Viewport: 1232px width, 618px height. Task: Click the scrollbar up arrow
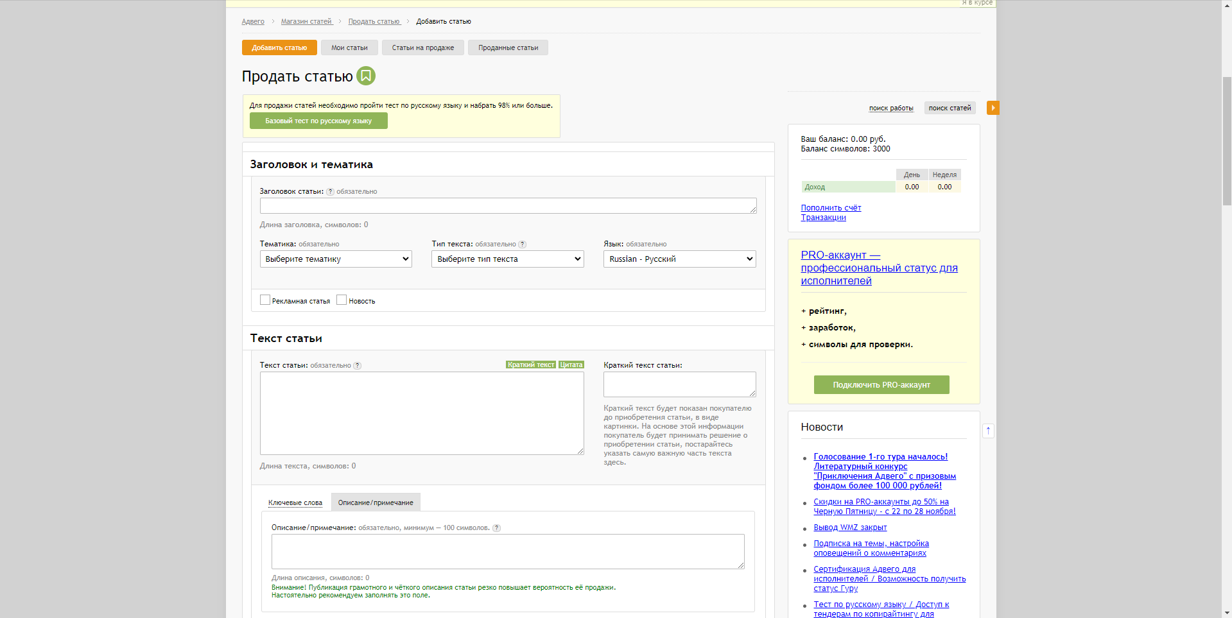1227,4
